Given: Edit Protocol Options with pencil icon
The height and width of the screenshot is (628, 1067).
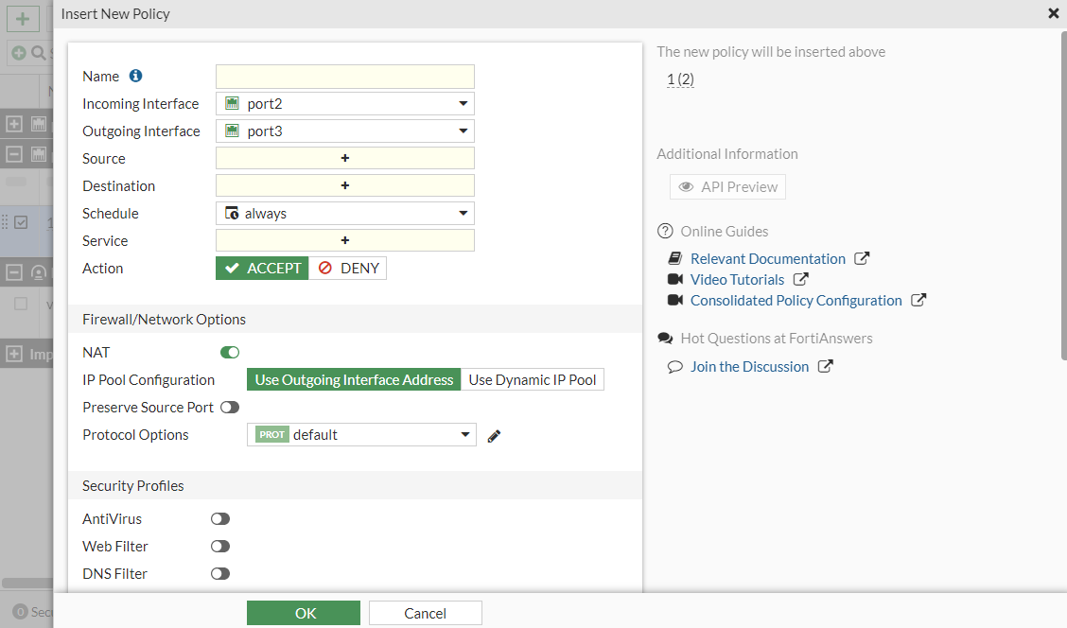Looking at the screenshot, I should (494, 436).
